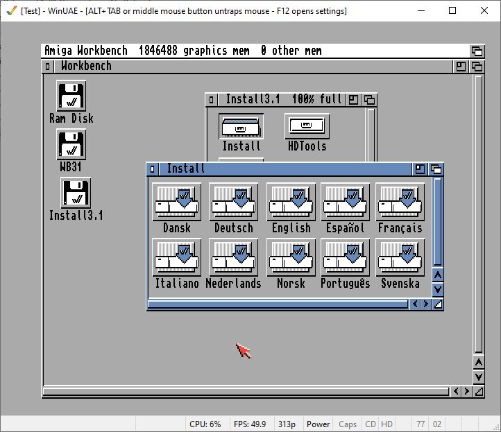
Task: Choose the Italiano installer icon
Action: coord(177,257)
